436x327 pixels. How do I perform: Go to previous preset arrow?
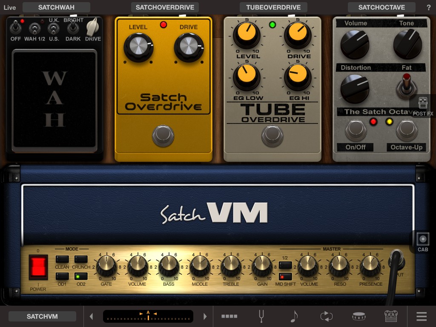(x=91, y=316)
